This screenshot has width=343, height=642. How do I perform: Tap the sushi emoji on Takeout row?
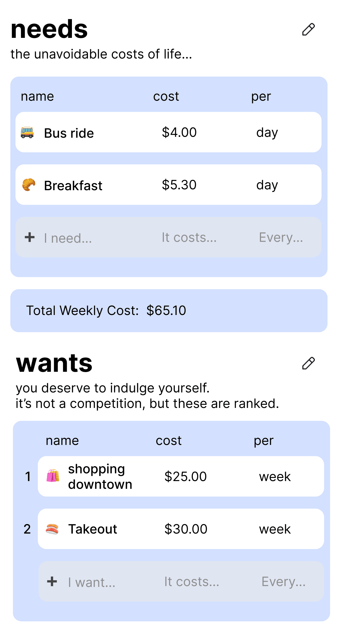(52, 529)
